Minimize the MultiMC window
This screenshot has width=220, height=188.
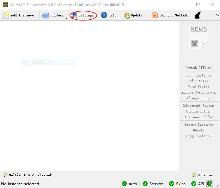184,5
